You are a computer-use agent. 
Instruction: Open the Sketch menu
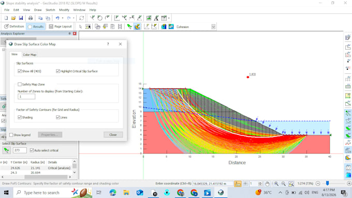pyautogui.click(x=50, y=10)
